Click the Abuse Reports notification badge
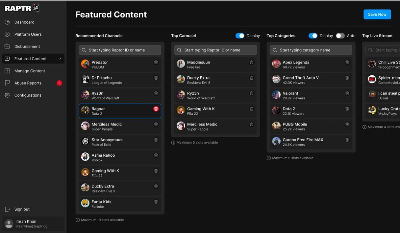 pos(59,83)
